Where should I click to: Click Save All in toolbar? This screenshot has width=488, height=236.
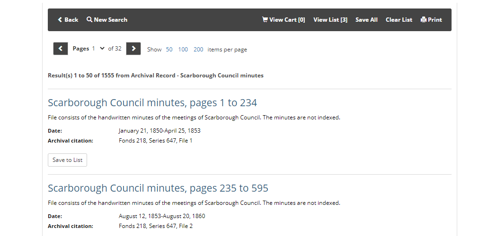click(x=366, y=19)
